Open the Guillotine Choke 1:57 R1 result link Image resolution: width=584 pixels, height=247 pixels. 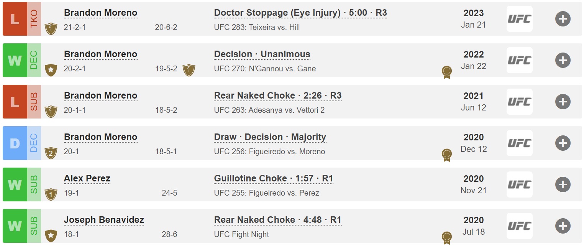click(x=274, y=178)
